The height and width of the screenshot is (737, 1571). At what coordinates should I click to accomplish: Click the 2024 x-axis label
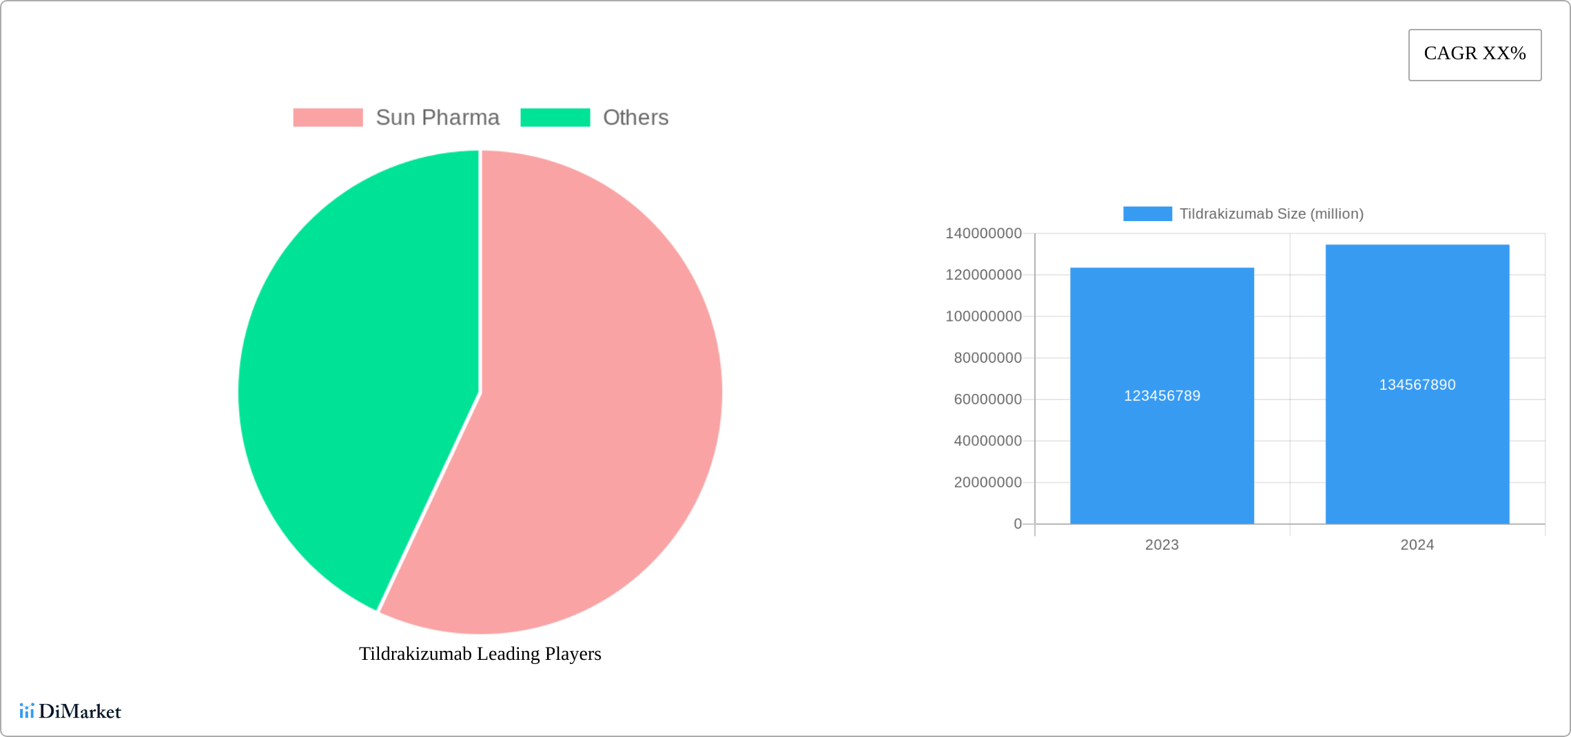pyautogui.click(x=1417, y=545)
